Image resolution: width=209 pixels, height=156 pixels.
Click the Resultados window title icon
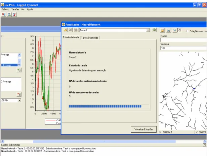pos(64,25)
